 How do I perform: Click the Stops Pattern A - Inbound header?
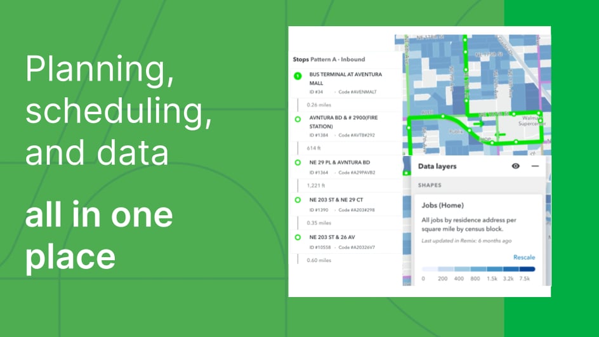click(329, 59)
